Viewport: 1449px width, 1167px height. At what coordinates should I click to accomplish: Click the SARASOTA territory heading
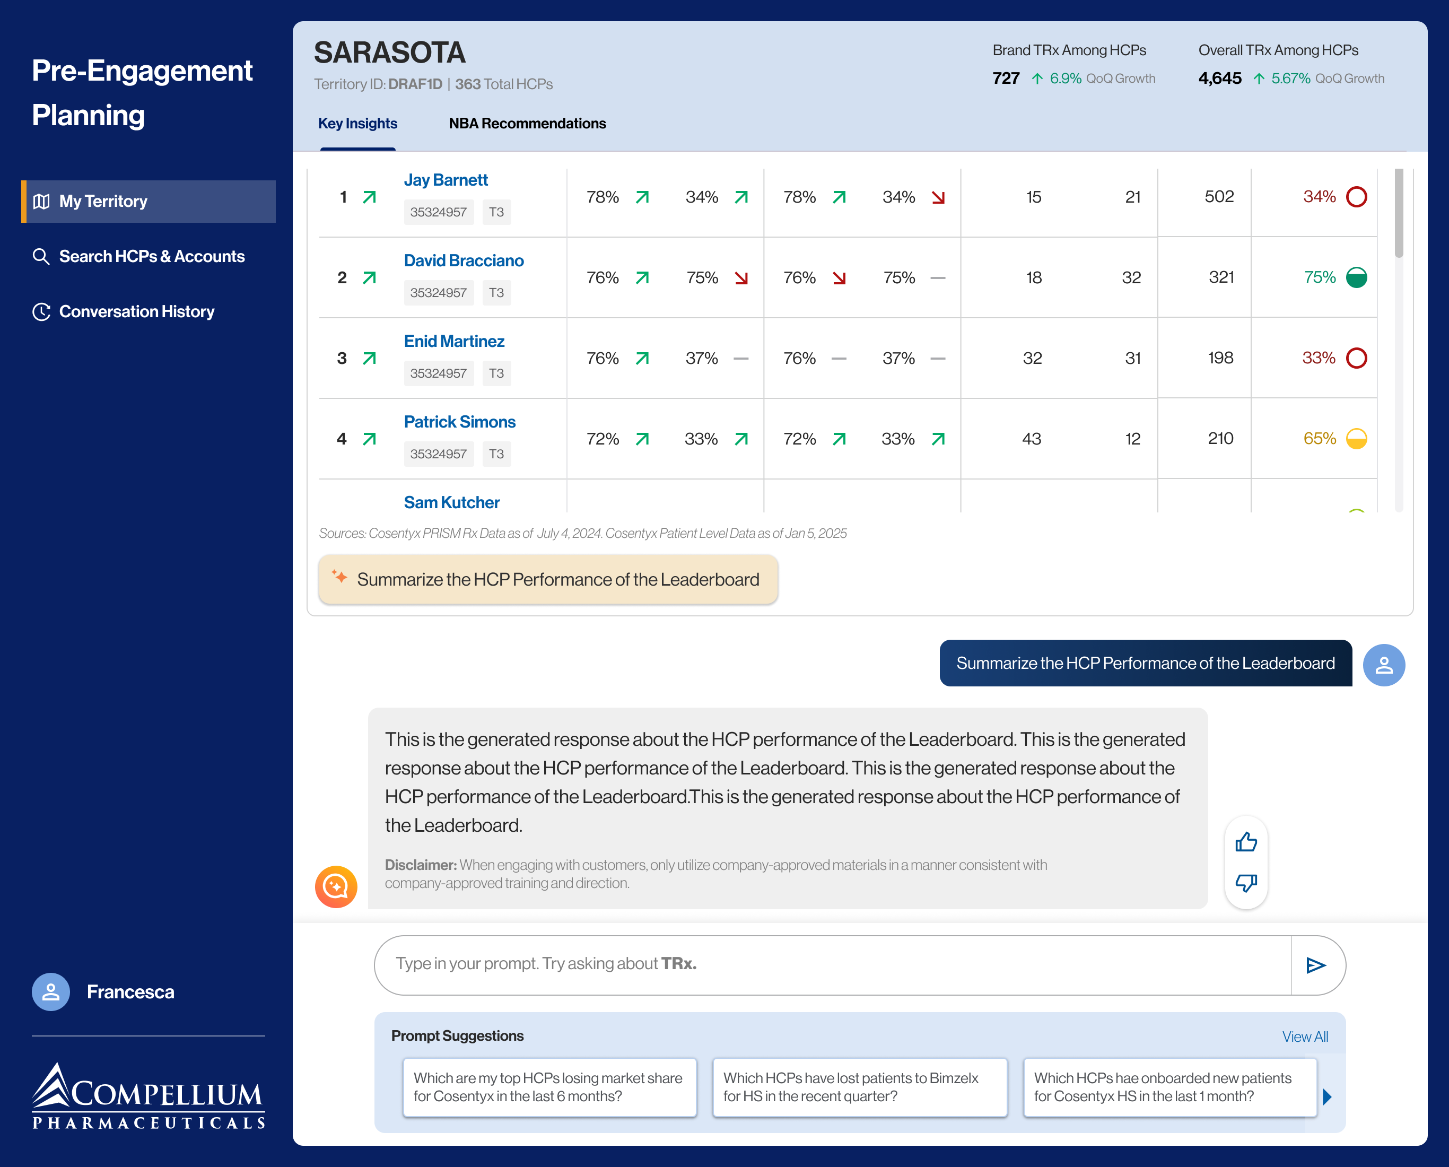tap(389, 53)
